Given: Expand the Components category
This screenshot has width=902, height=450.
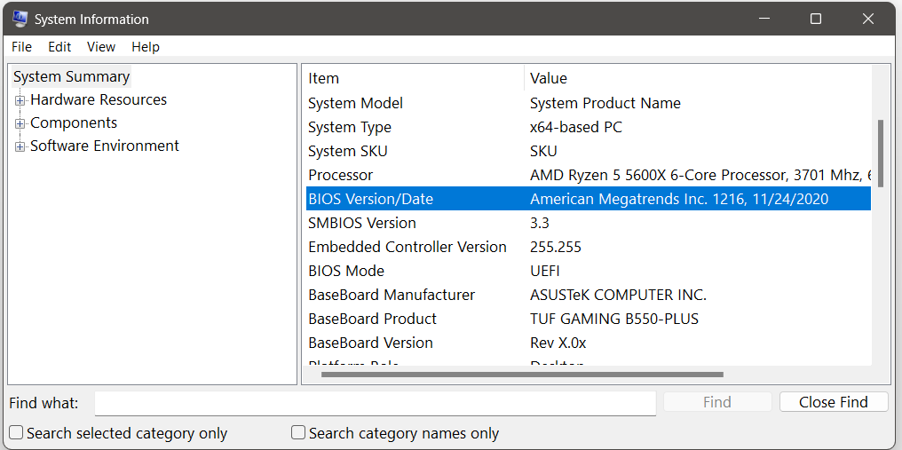Looking at the screenshot, I should [20, 123].
